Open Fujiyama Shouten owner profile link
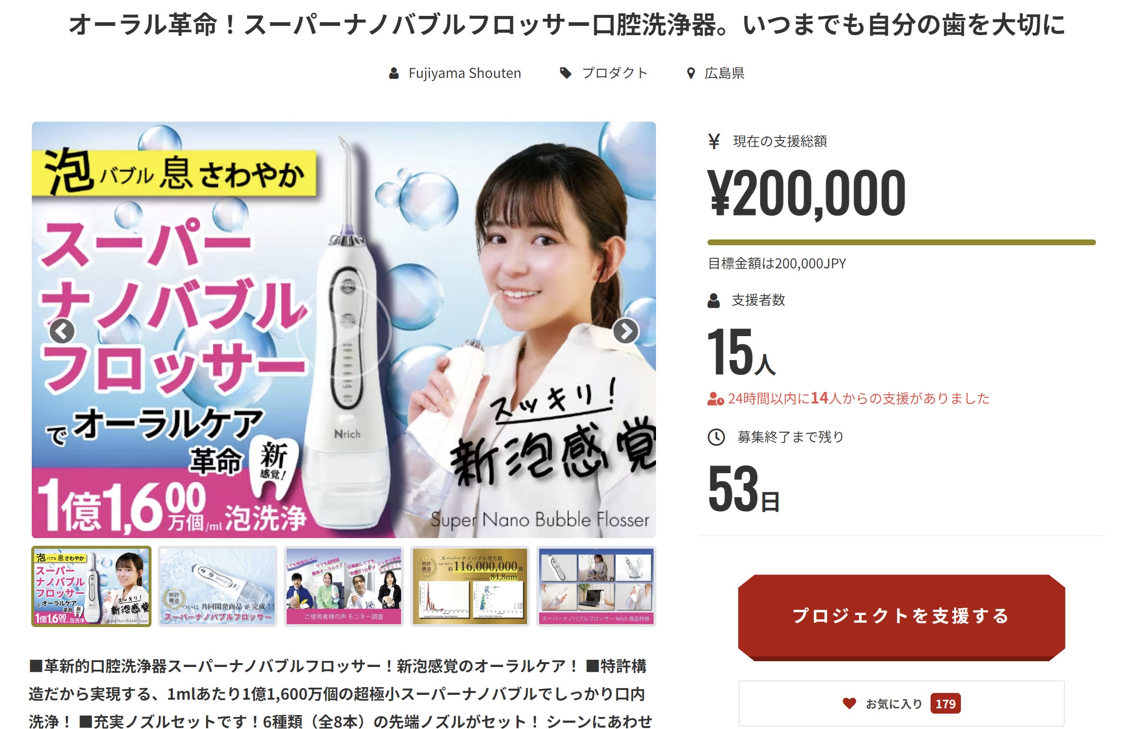The image size is (1135, 729). (465, 73)
